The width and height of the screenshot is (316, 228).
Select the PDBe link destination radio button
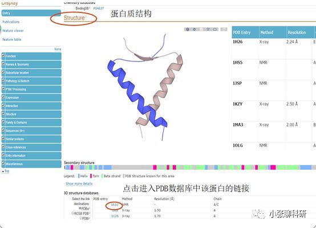80,209
